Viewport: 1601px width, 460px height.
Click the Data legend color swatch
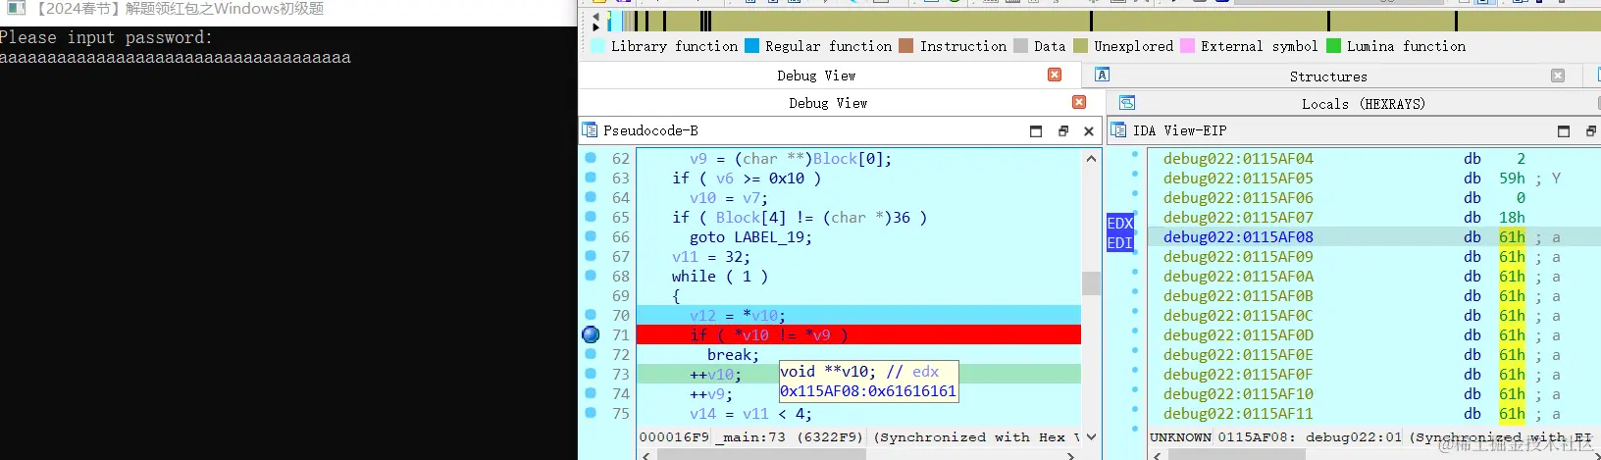[x=1021, y=46]
